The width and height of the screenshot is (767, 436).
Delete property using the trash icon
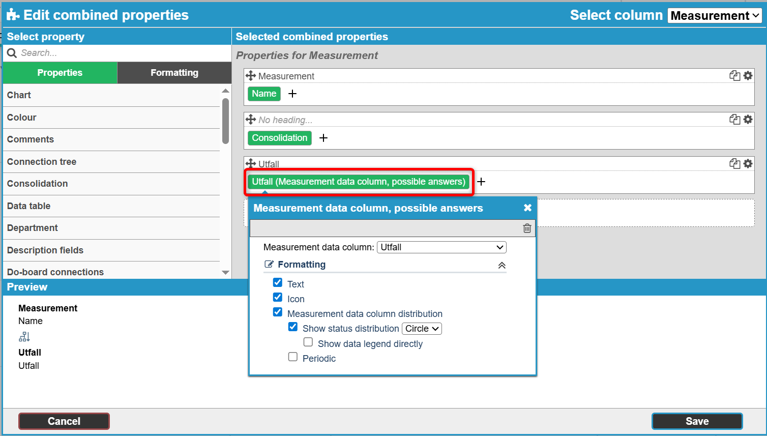click(x=527, y=228)
